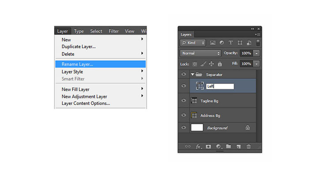Lock transparent pixels icon
This screenshot has height=177, width=320.
coord(195,64)
